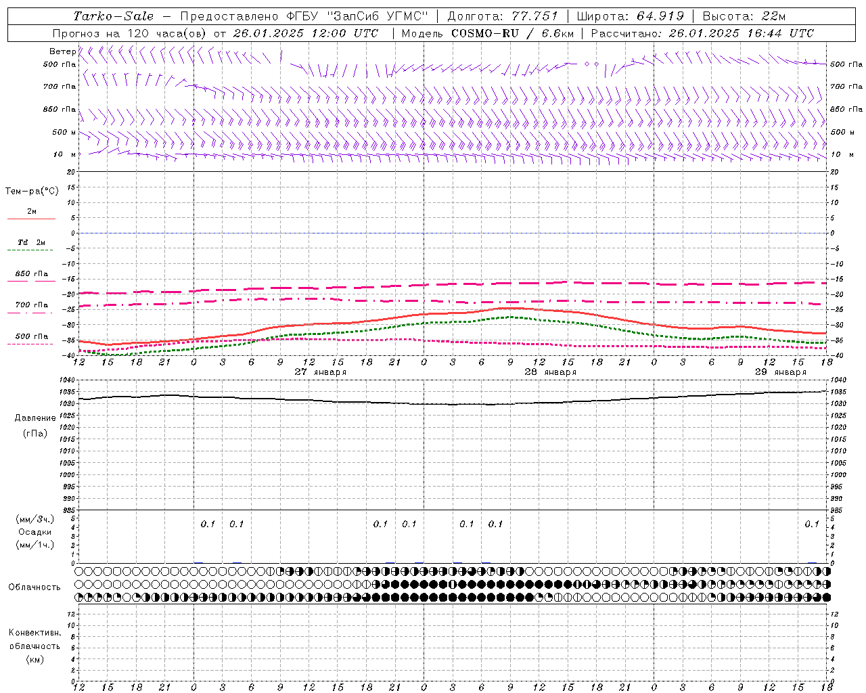
Task: Click the "Высота: 22м" header text
Action: tap(744, 16)
